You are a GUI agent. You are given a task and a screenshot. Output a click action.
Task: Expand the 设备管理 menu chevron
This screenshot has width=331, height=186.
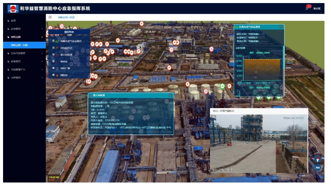coord(42,61)
